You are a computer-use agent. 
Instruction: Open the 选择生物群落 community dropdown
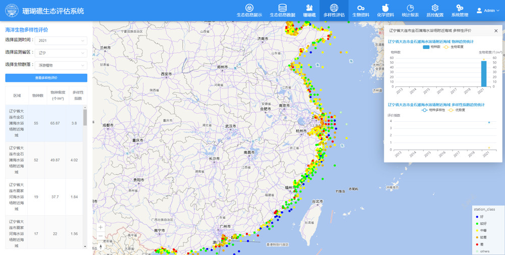point(61,65)
